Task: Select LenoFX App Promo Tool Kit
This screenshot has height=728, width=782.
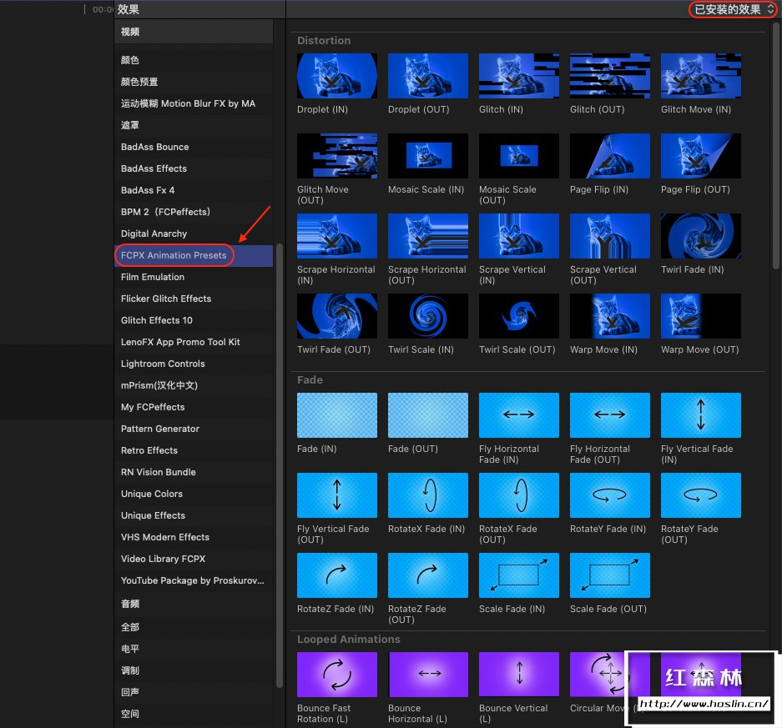Action: pos(194,342)
